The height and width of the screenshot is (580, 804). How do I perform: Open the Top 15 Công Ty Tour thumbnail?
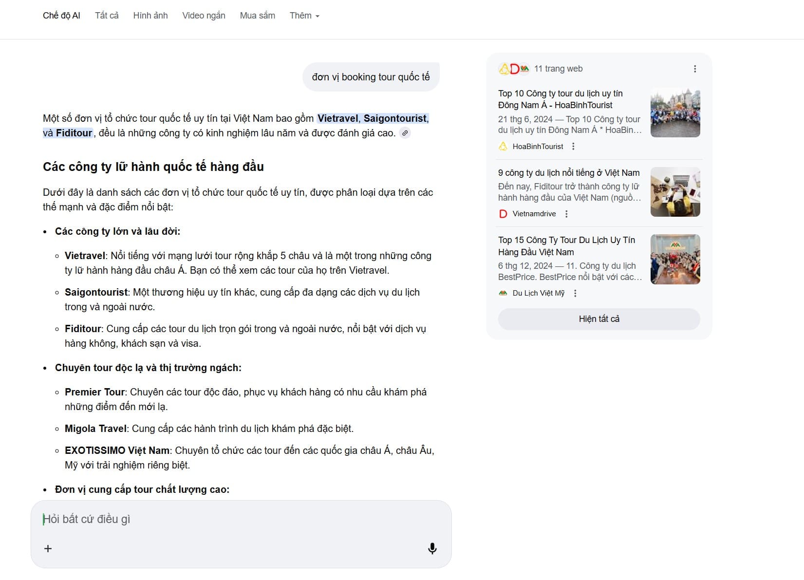click(x=675, y=260)
